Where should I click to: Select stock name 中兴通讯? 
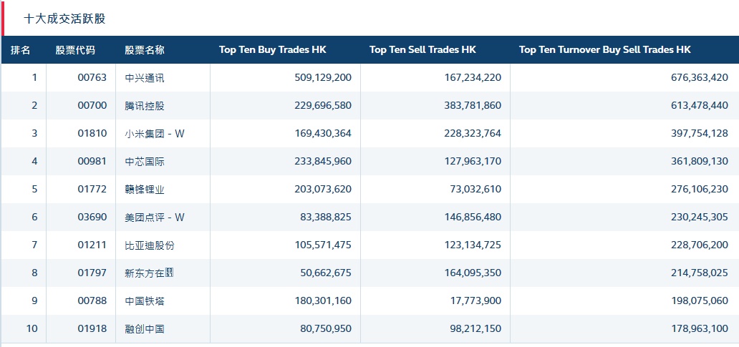(145, 78)
